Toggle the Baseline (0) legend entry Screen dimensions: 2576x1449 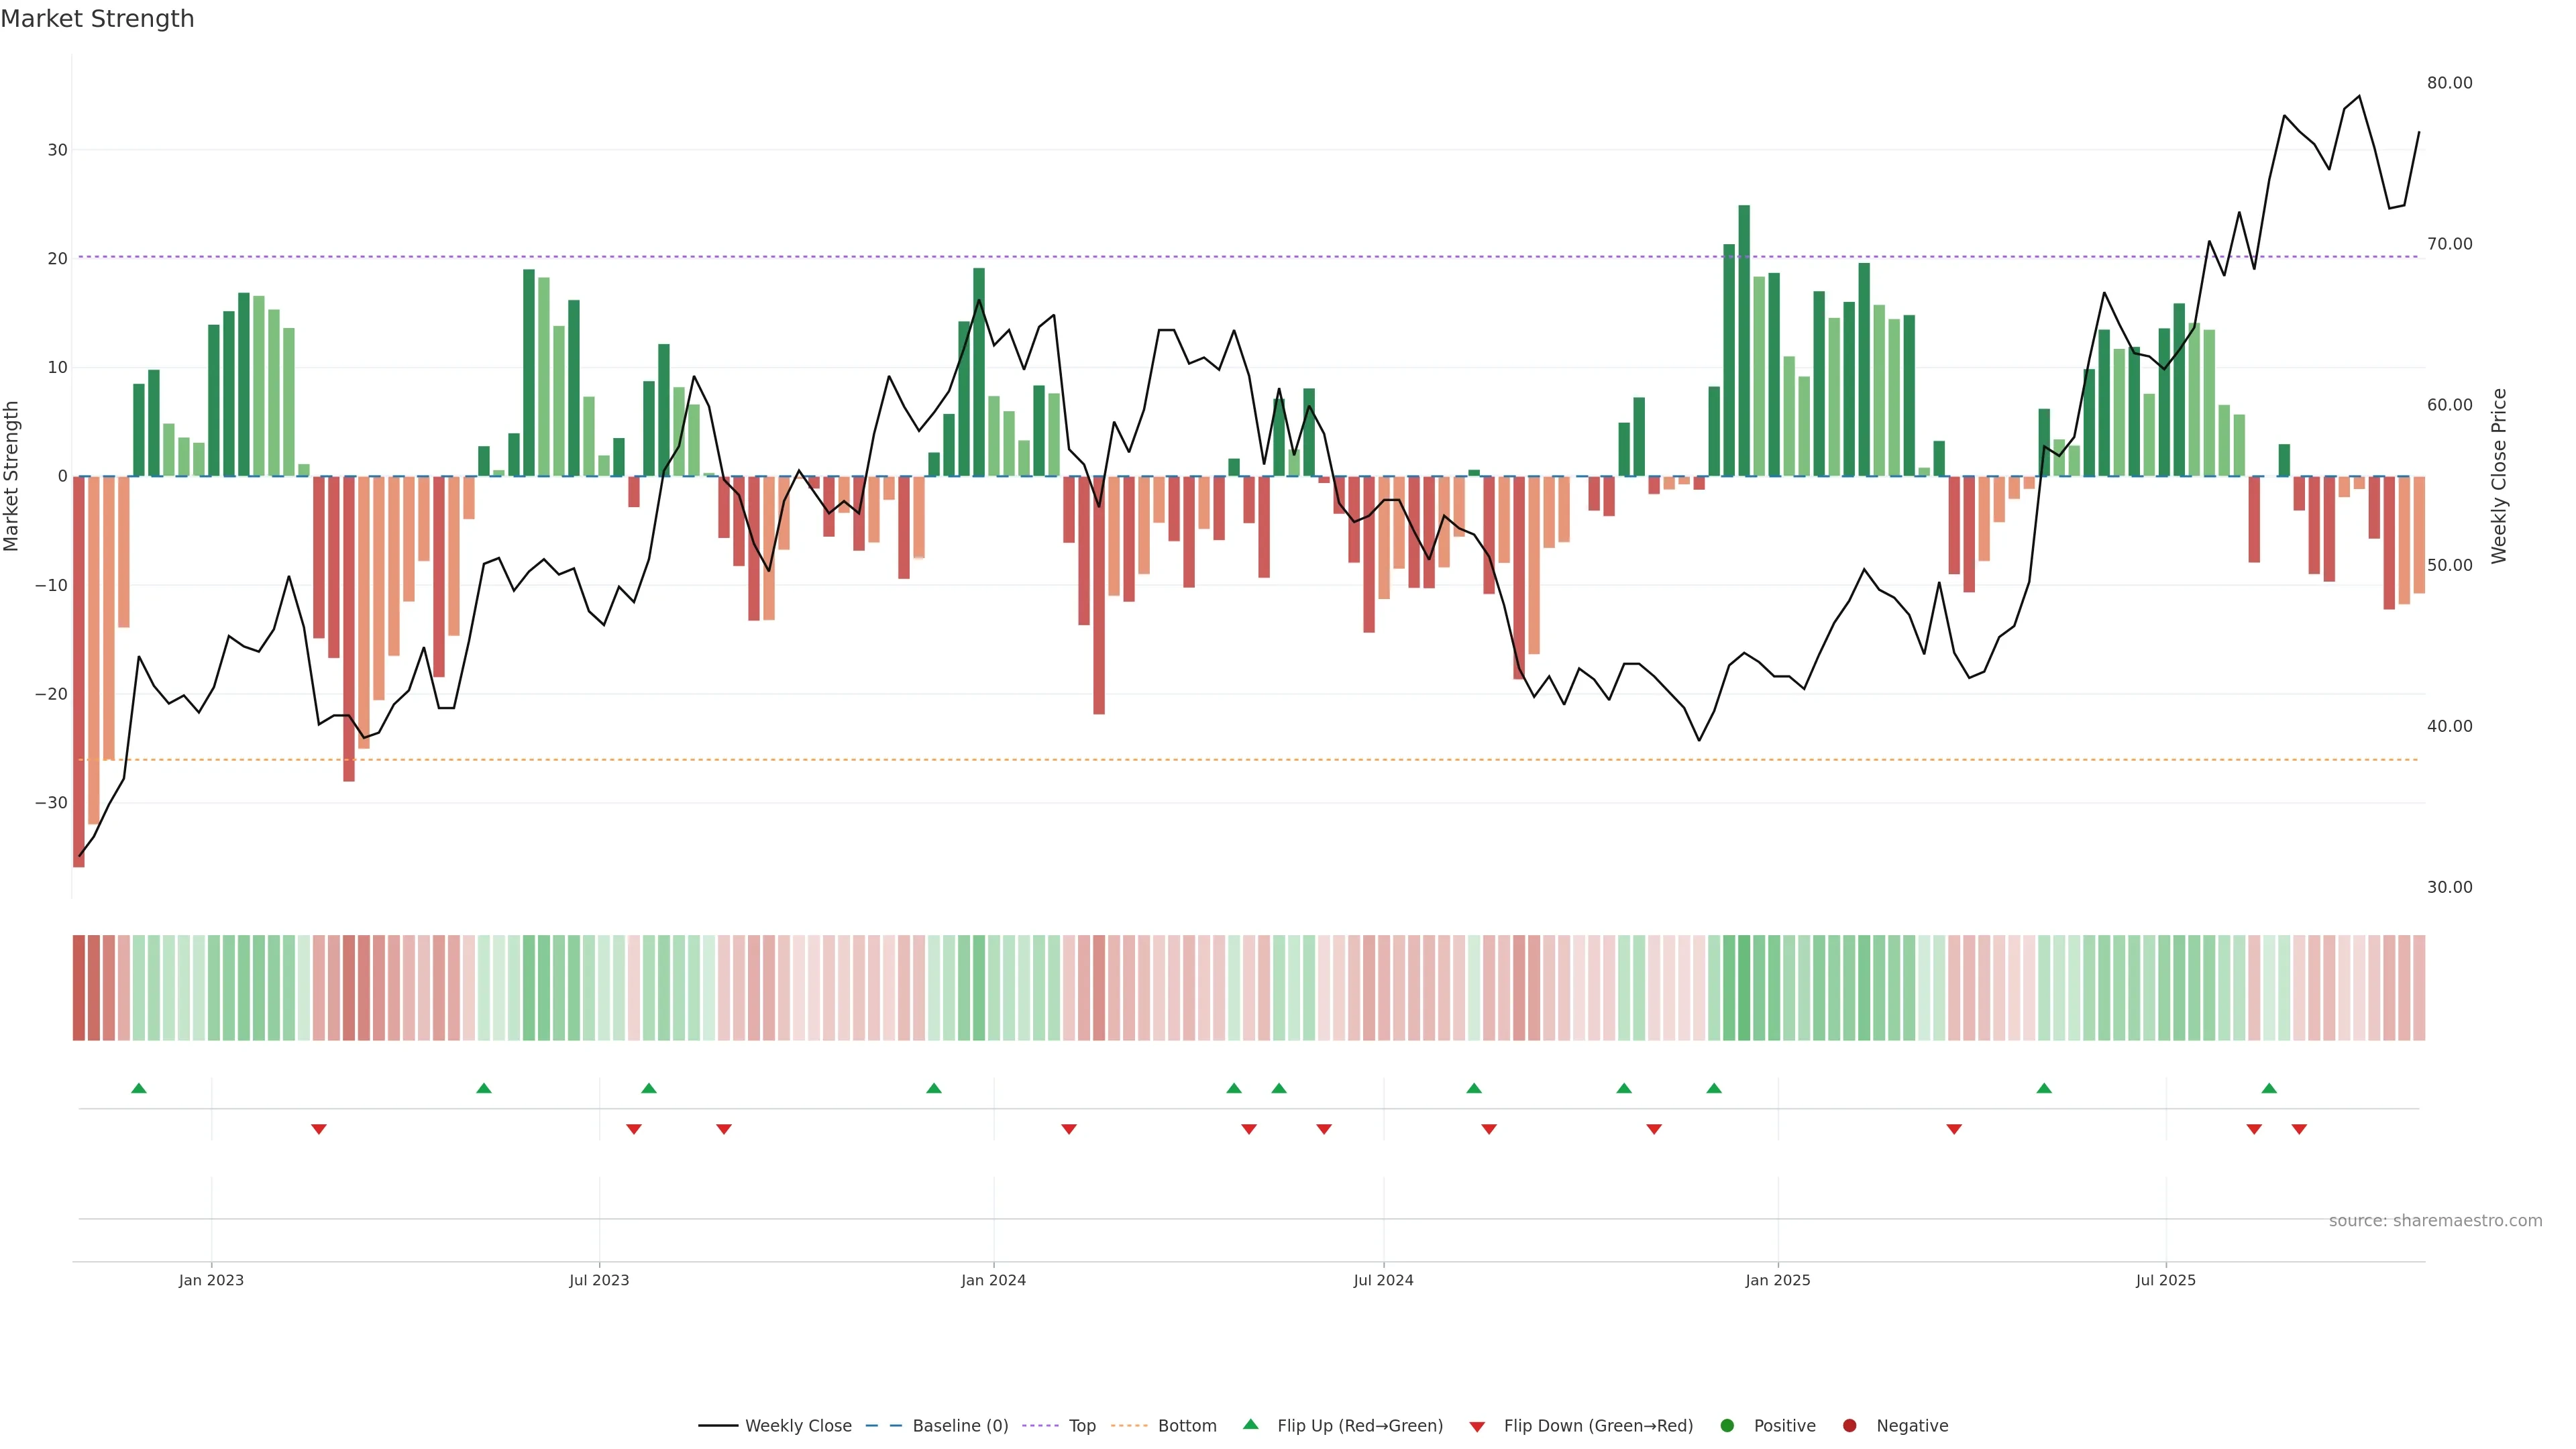[960, 1425]
